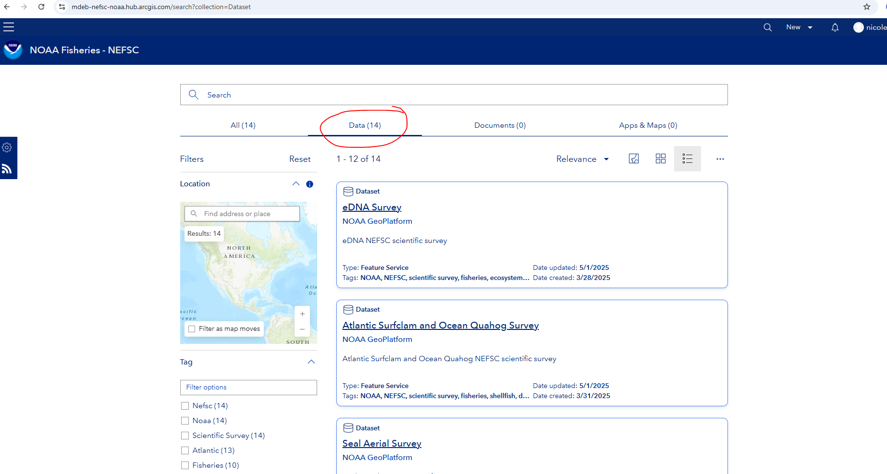Click the 'Results: 14' map label

(x=204, y=234)
